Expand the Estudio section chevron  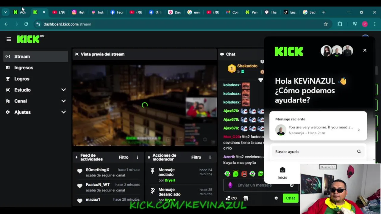pyautogui.click(x=63, y=90)
